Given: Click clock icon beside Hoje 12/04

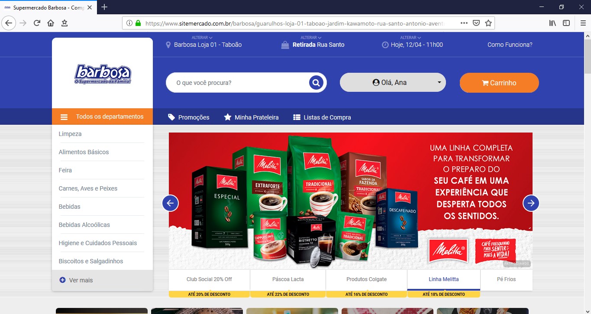Looking at the screenshot, I should (385, 45).
